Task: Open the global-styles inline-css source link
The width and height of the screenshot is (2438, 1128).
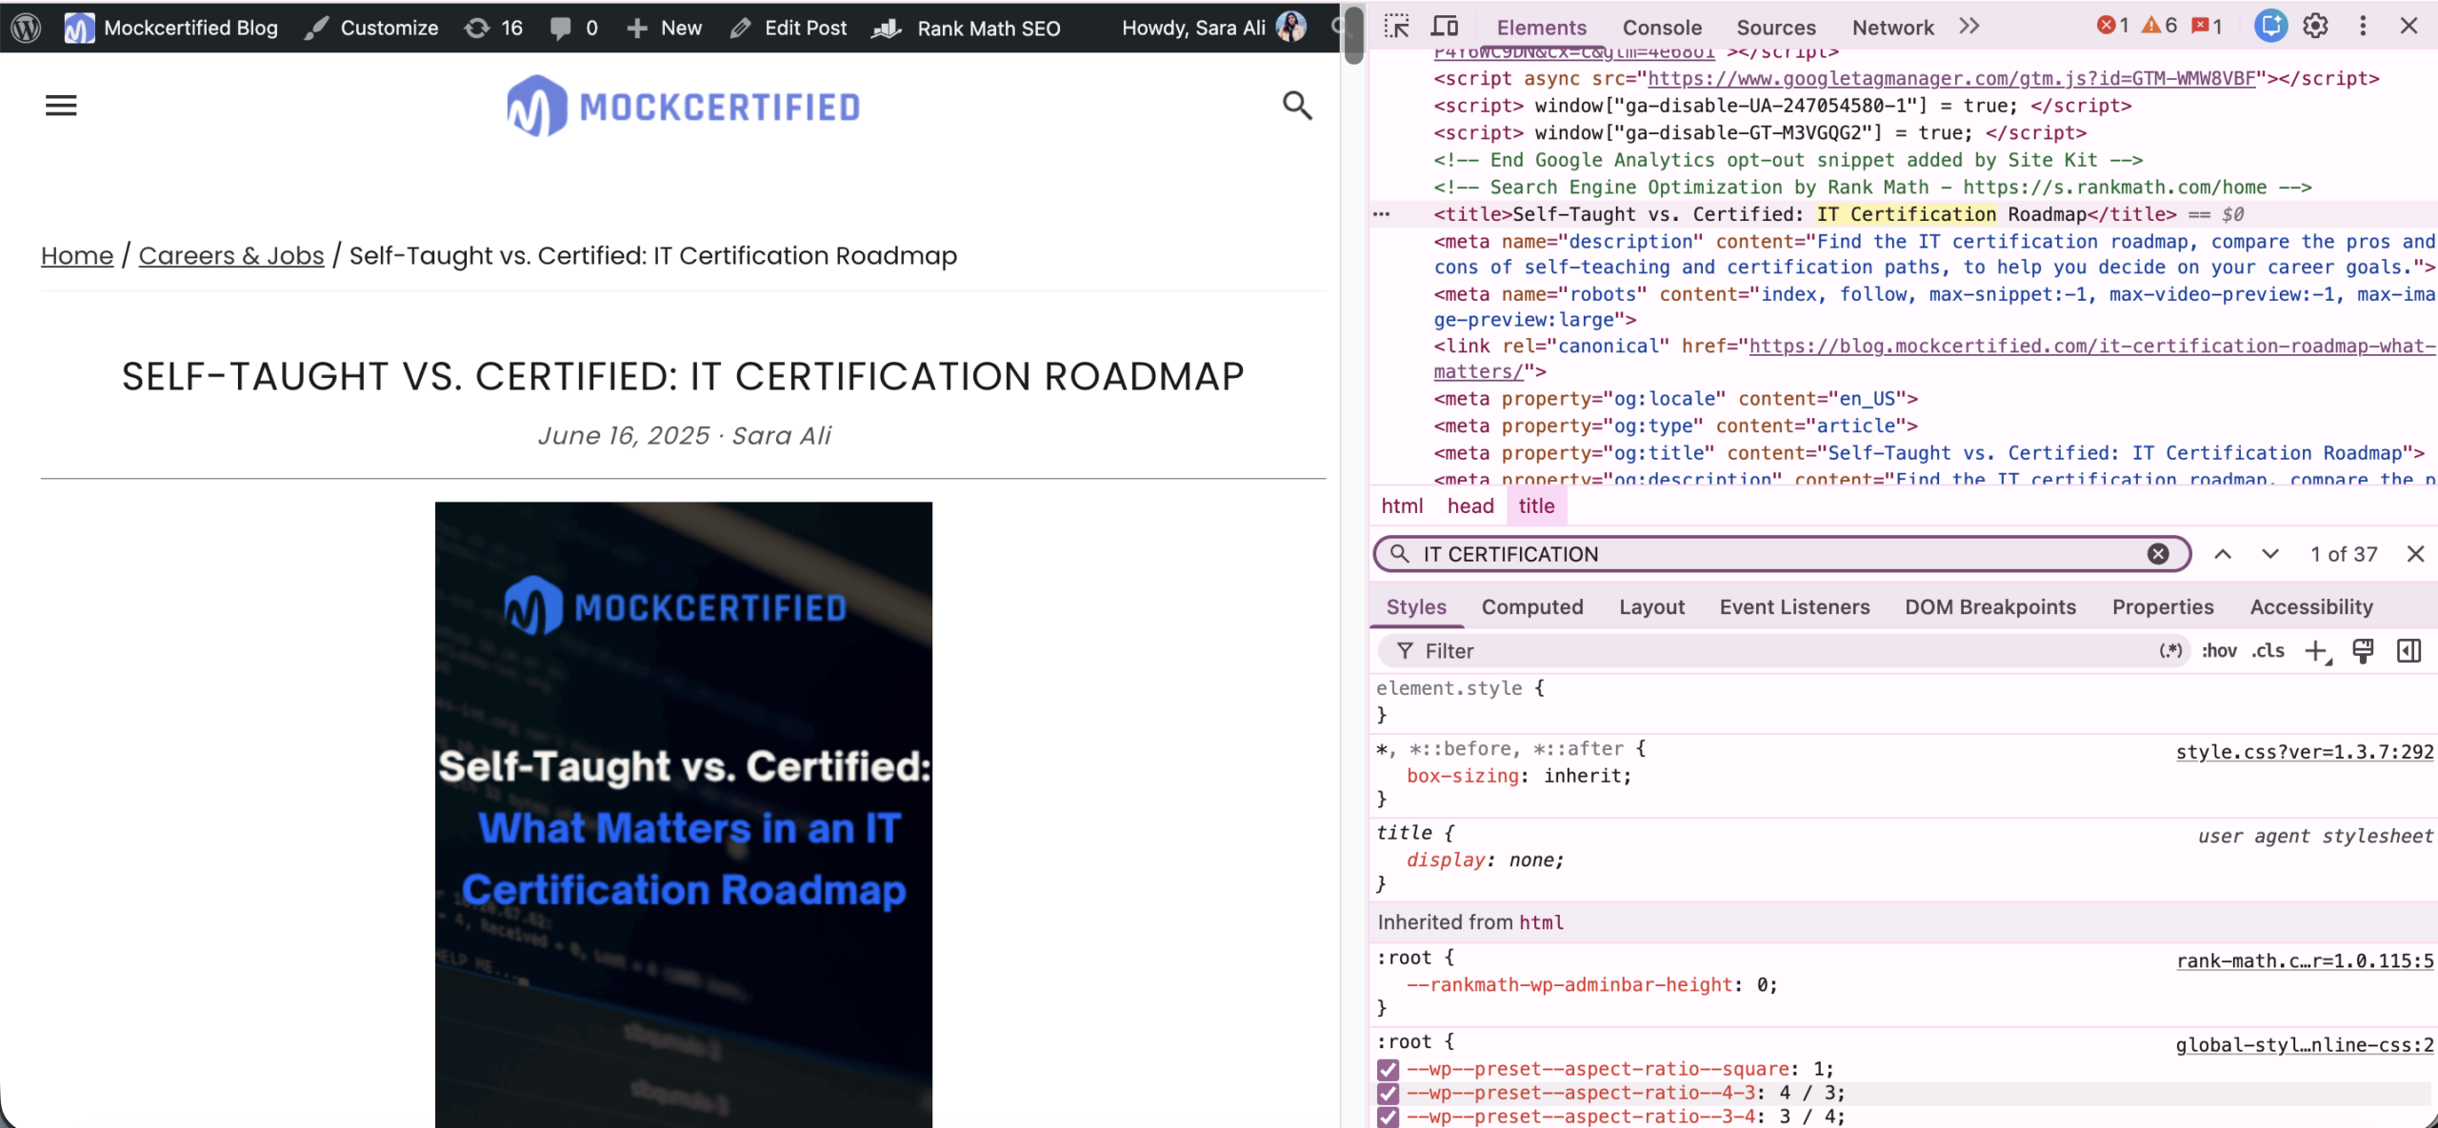Action: (2305, 1045)
